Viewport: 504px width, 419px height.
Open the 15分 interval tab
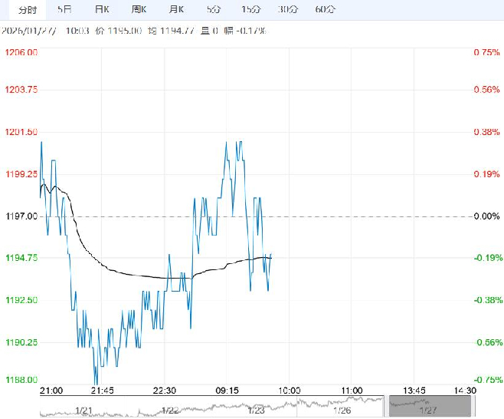(250, 10)
